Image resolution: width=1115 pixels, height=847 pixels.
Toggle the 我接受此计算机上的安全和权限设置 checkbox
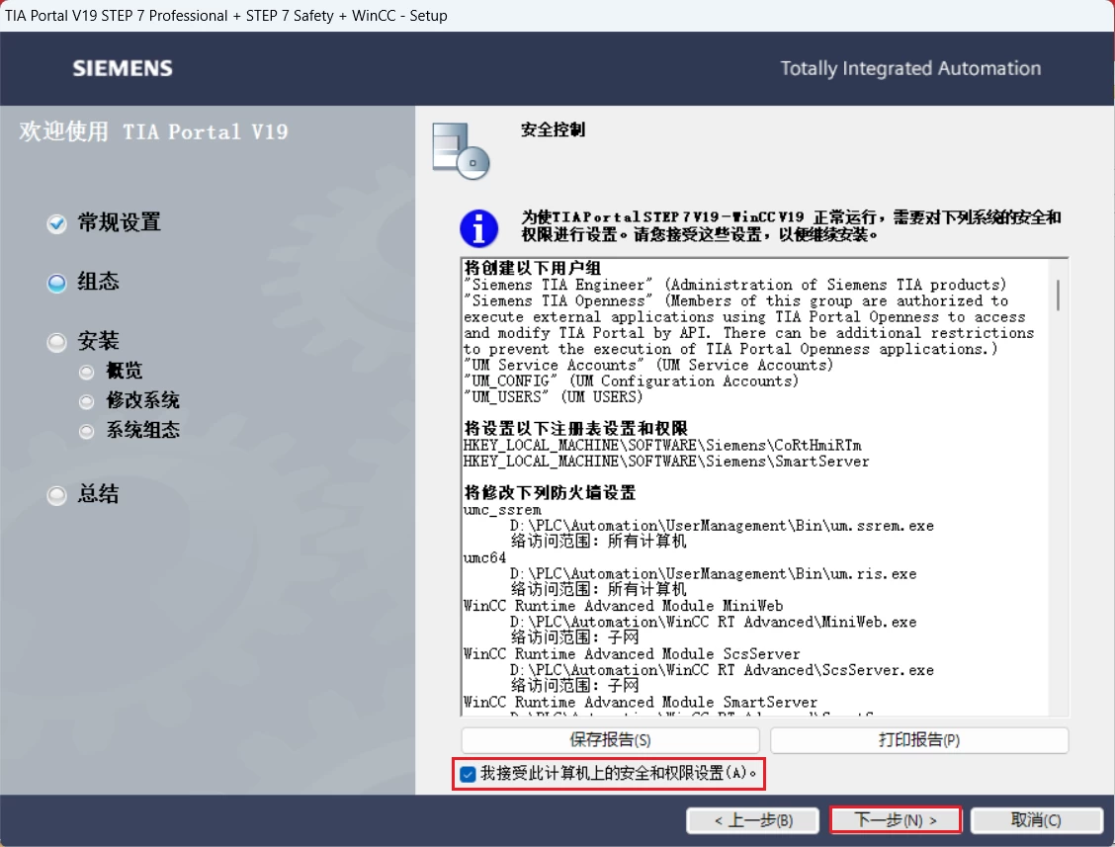click(x=468, y=774)
